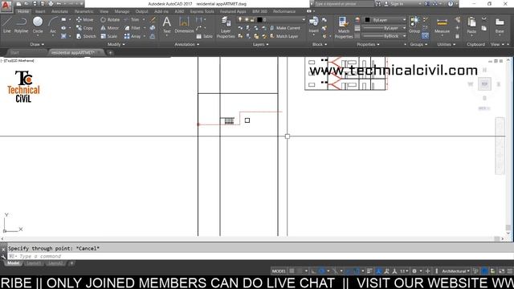Click the ViewCube TOP face

coord(484,83)
